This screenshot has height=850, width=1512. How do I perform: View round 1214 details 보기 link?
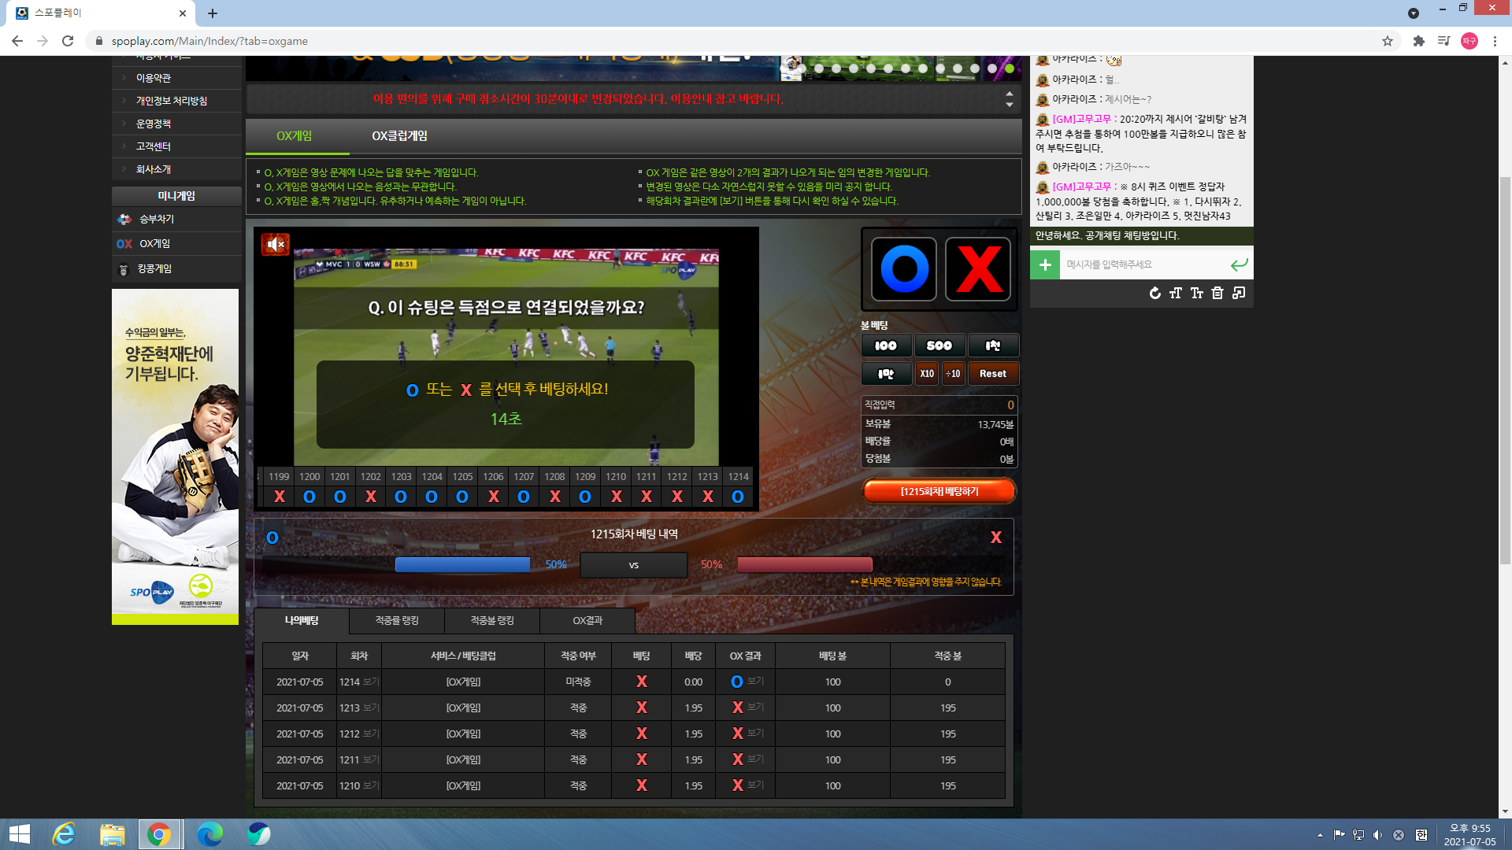coord(371,682)
